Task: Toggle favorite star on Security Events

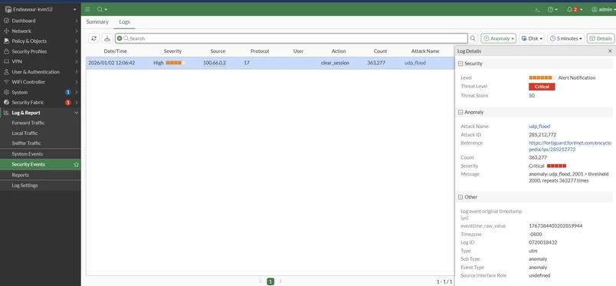Action: [x=76, y=164]
